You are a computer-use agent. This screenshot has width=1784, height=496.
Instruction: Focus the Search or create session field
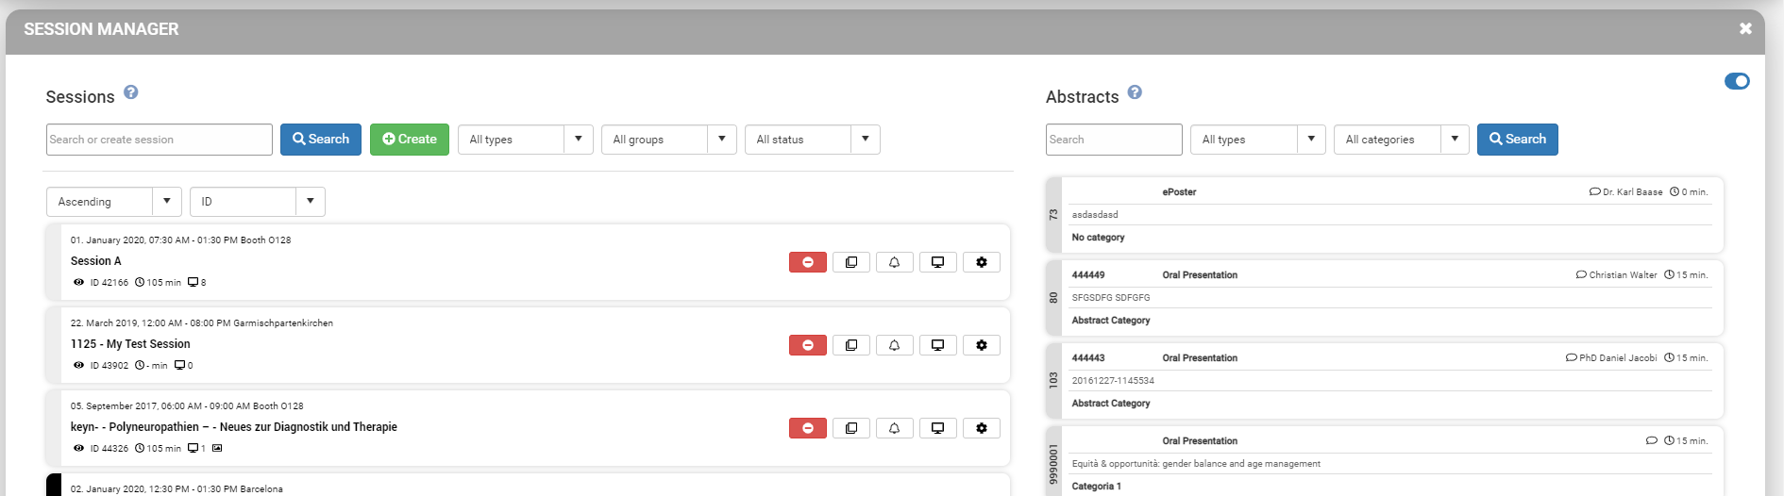pos(160,140)
